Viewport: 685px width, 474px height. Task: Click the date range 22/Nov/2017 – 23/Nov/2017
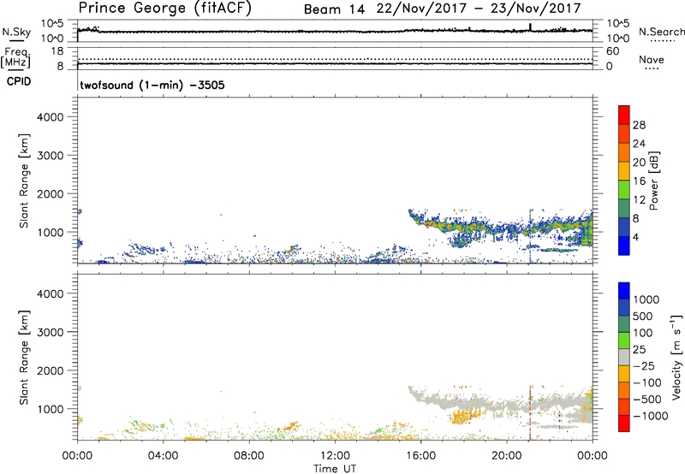click(479, 9)
